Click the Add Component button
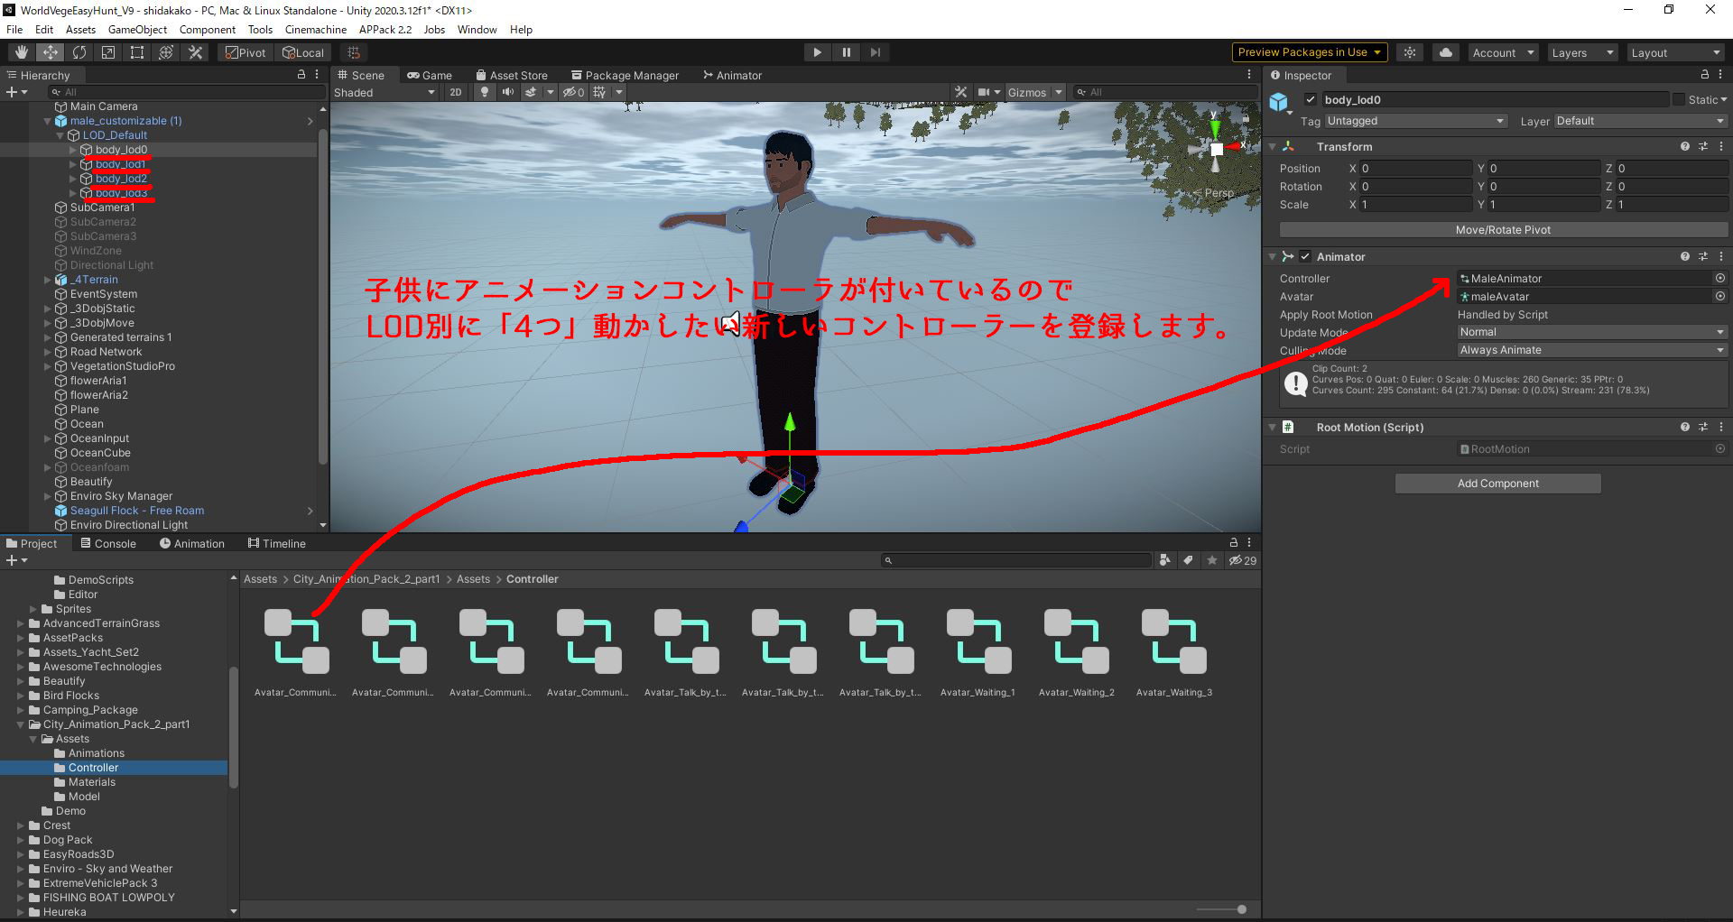This screenshot has height=922, width=1733. click(1497, 483)
